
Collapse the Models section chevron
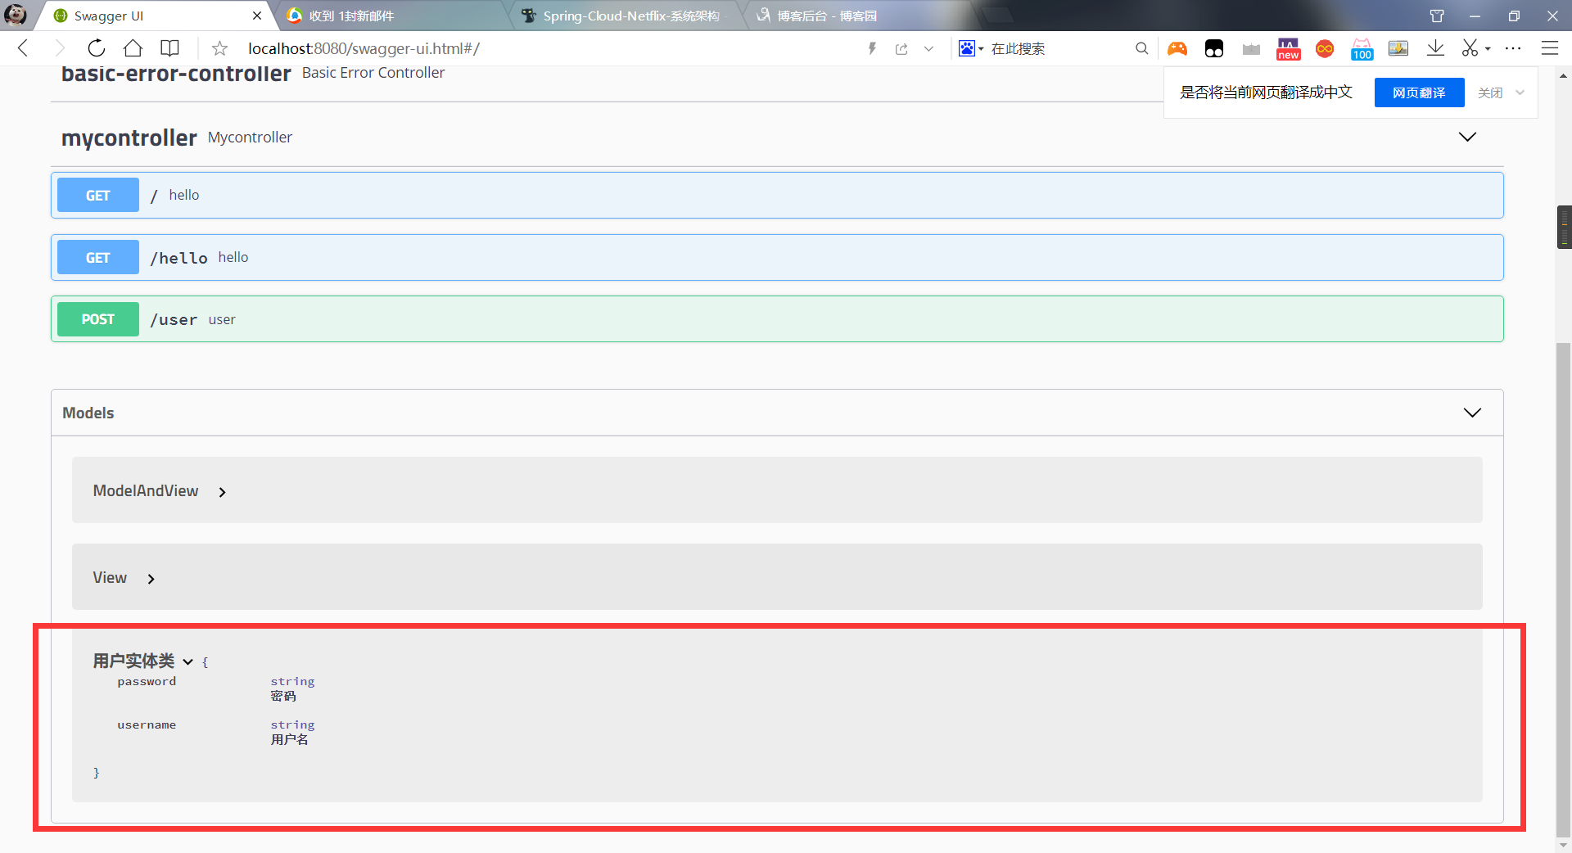[1472, 413]
